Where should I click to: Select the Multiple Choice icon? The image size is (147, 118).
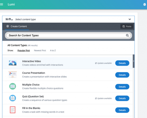click(12, 86)
